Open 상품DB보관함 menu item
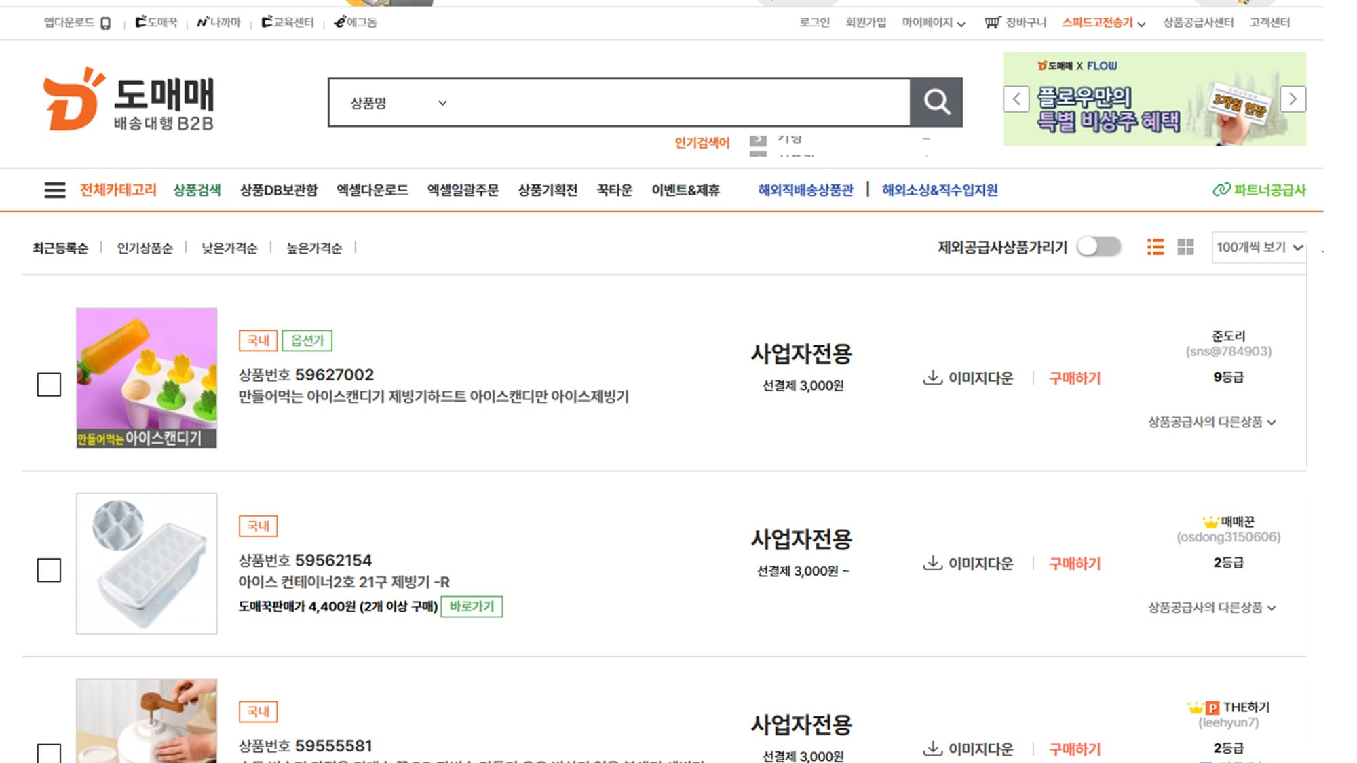 [x=279, y=190]
